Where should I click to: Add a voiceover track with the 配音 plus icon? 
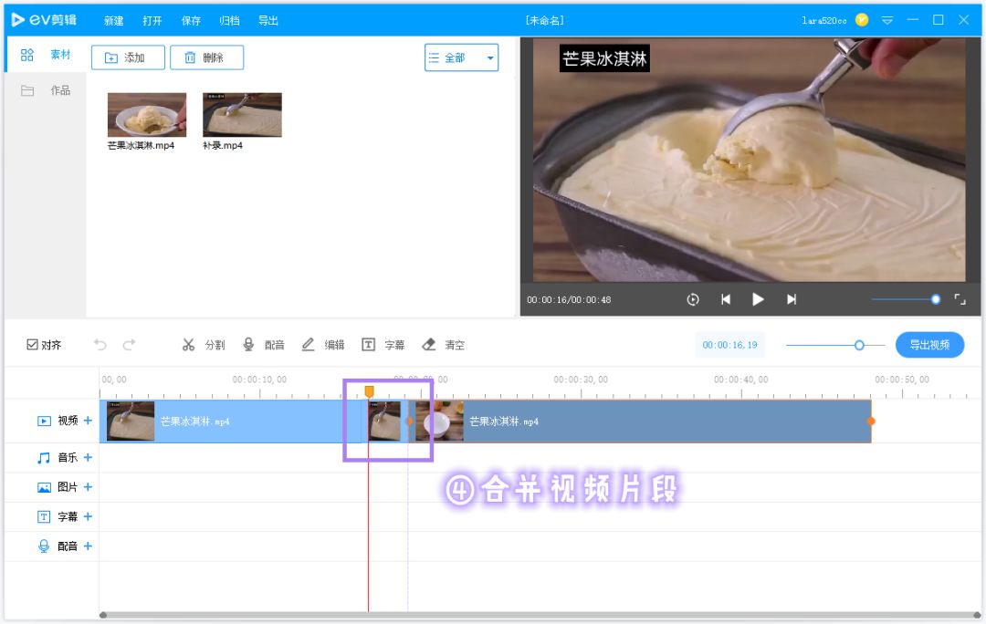coord(88,546)
